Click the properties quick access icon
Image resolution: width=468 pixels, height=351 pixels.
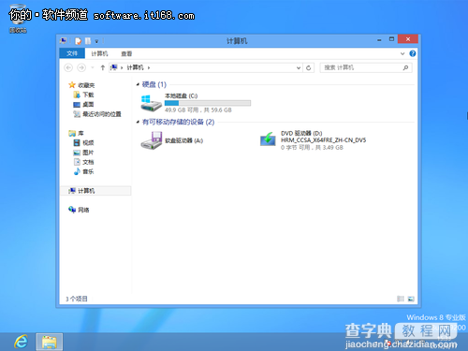tap(78, 41)
